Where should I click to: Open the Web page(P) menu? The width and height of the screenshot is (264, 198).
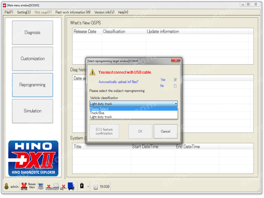pos(43,12)
